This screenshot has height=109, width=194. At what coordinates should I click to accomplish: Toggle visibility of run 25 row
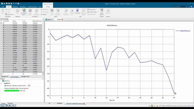[x=1, y=23]
